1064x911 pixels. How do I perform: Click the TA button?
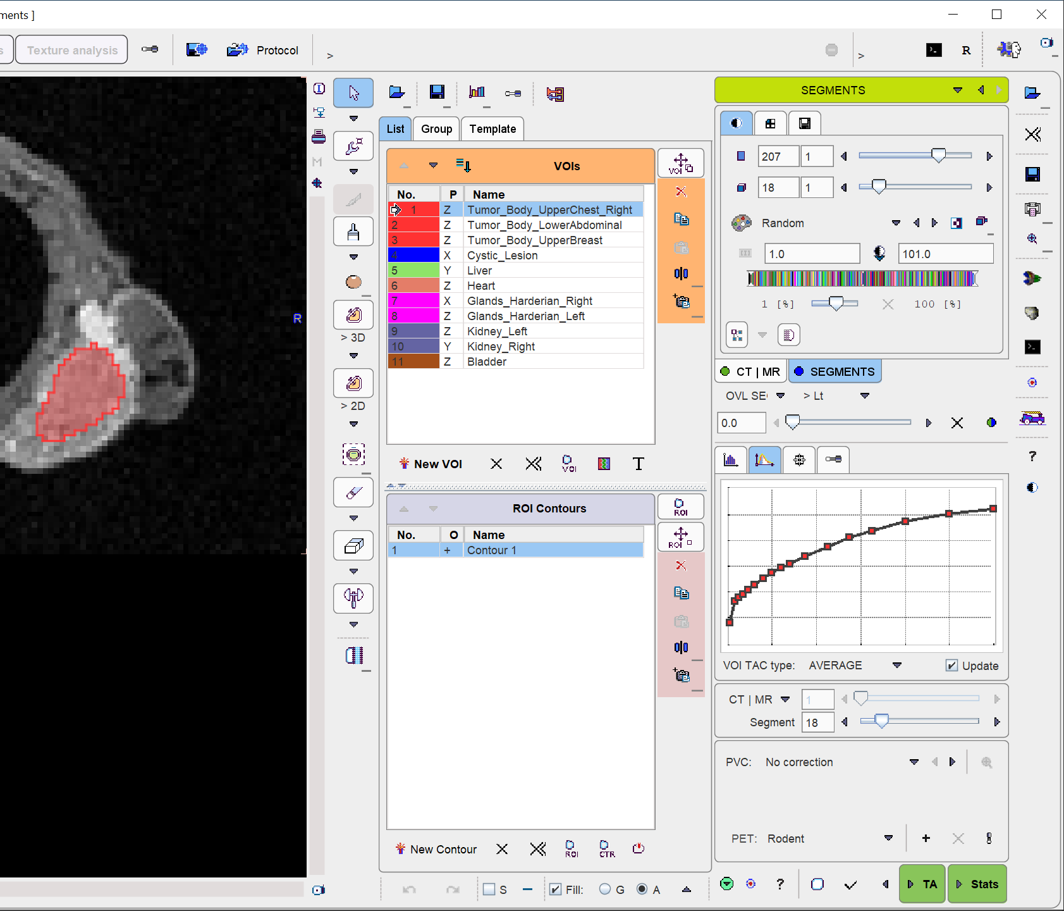coord(922,884)
